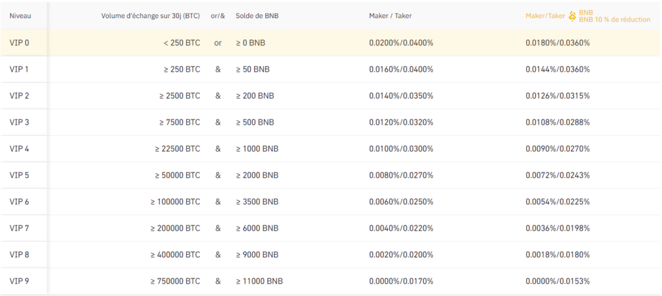Click the 0.0072%/0.0243% discounted fee cell

(558, 175)
